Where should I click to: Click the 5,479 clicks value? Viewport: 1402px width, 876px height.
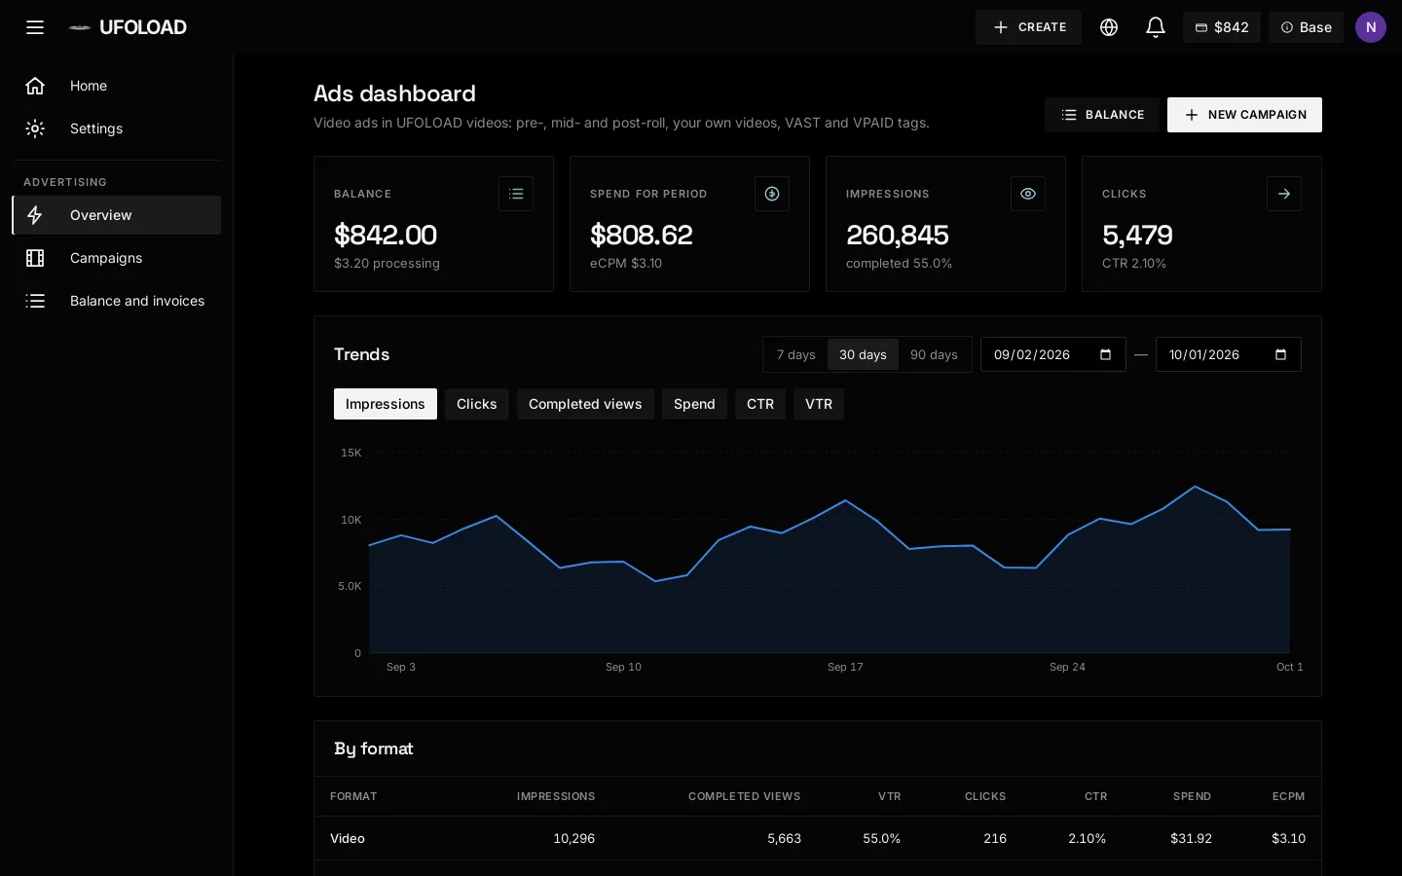click(1137, 235)
